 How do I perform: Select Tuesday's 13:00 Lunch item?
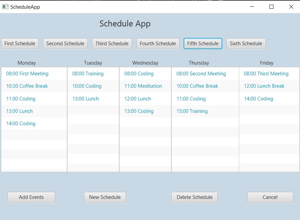85,99
